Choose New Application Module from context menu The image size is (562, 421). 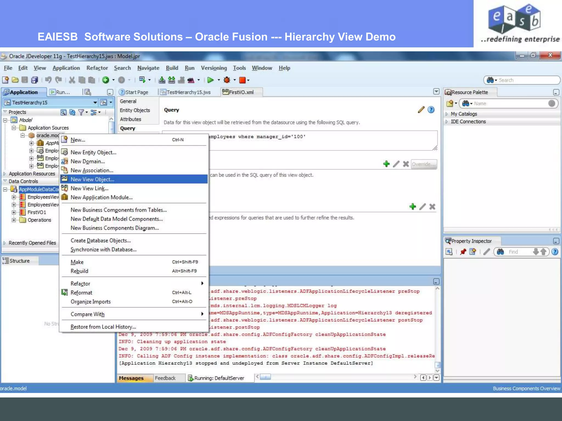(134, 197)
